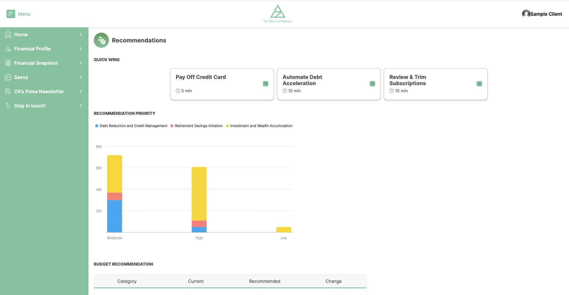This screenshot has width=569, height=295.
Task: Expand Automate Debt Acceleration card chevron
Action: point(373,84)
